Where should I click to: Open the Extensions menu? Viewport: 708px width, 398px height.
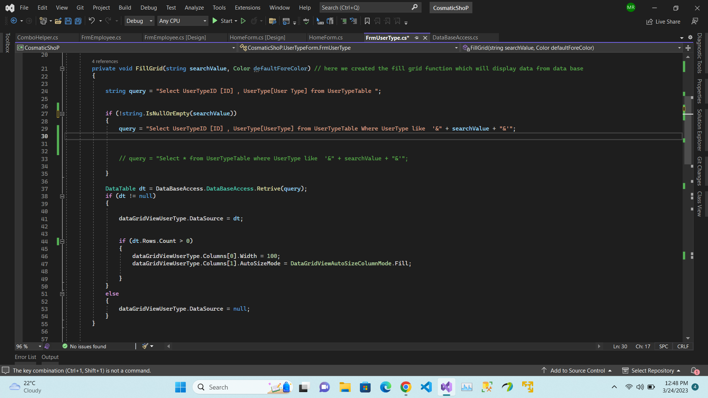tap(247, 7)
